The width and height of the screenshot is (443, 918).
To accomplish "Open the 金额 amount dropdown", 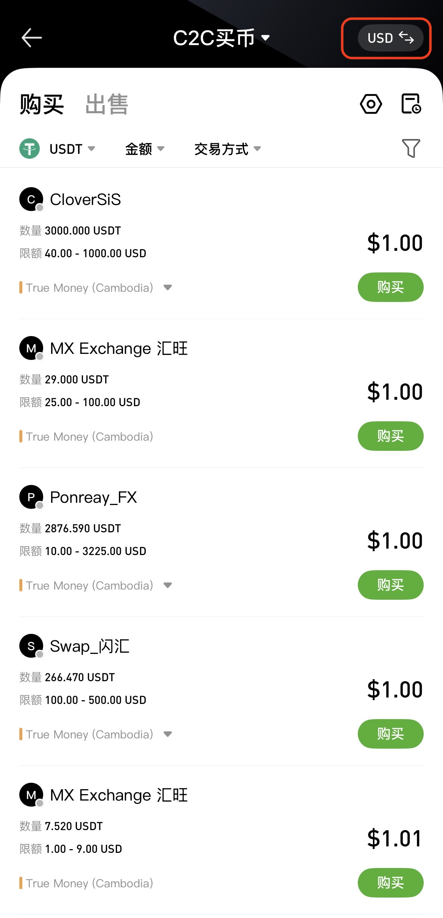I will 145,149.
